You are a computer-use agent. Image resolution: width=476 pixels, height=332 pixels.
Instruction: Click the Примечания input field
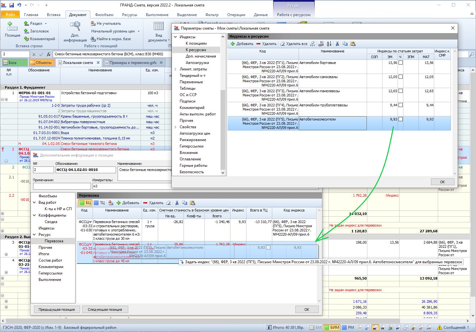pos(62,186)
